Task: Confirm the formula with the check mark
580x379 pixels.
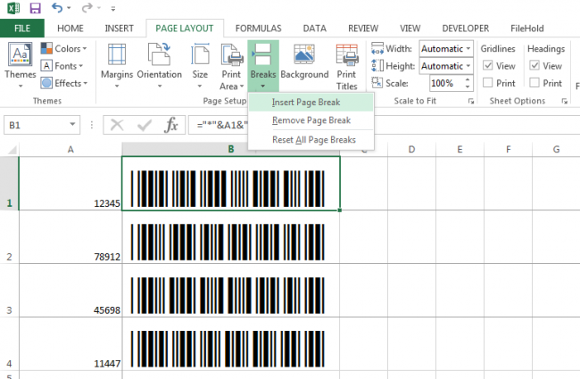Action: 145,125
